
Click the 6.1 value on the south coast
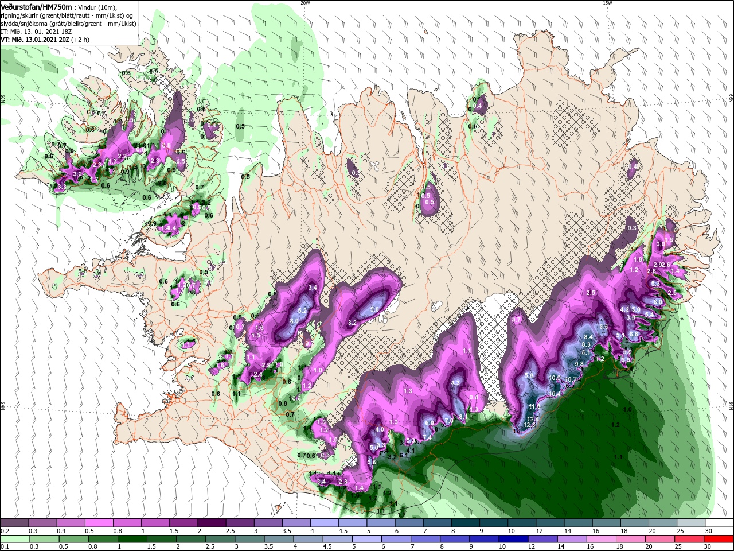(403, 455)
